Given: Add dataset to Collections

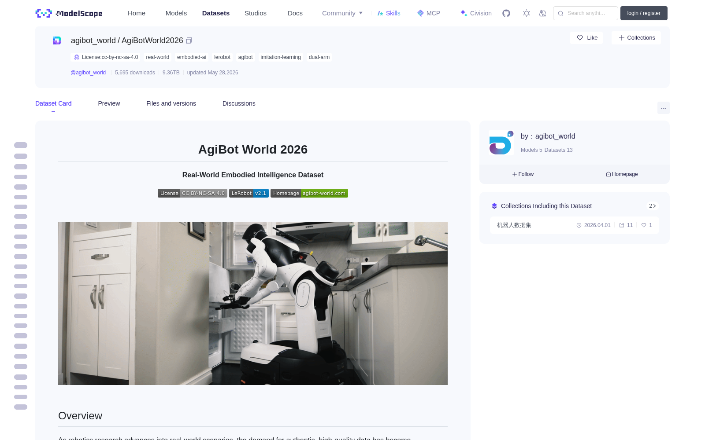Looking at the screenshot, I should coord(636,38).
